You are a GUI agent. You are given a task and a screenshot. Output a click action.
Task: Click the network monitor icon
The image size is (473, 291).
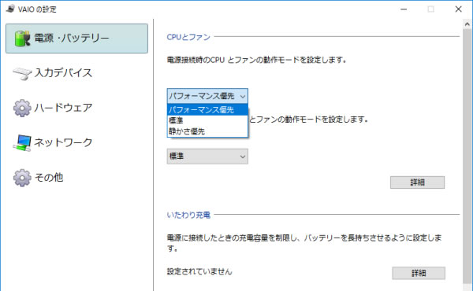tap(22, 143)
